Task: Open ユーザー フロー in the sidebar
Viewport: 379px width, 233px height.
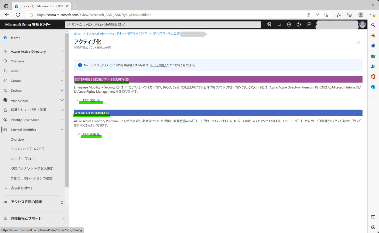Action: (22, 159)
